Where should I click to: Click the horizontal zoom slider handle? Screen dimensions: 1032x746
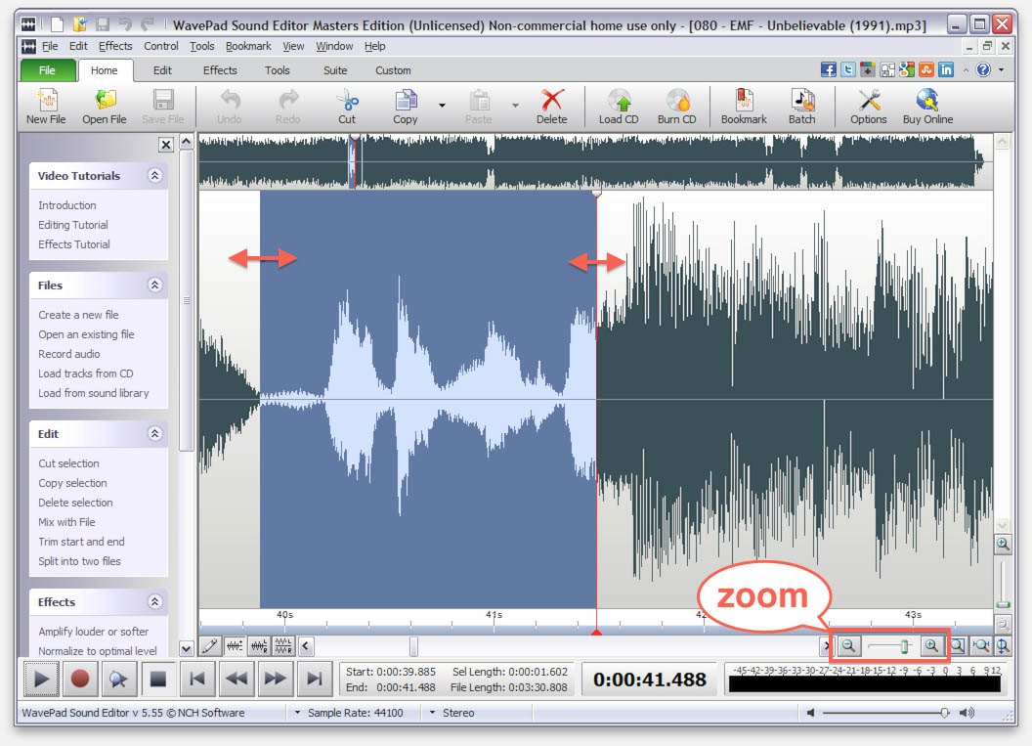point(905,646)
